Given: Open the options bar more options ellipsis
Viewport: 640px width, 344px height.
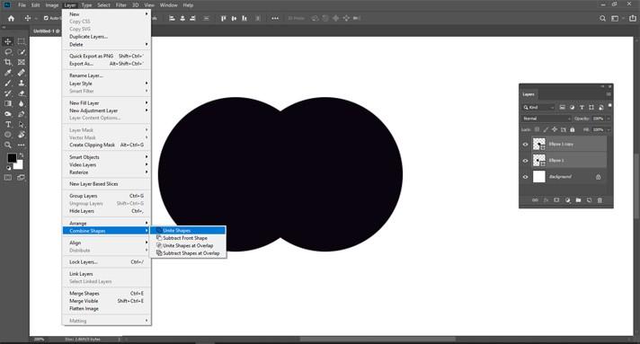Looking at the screenshot, I should 275,18.
